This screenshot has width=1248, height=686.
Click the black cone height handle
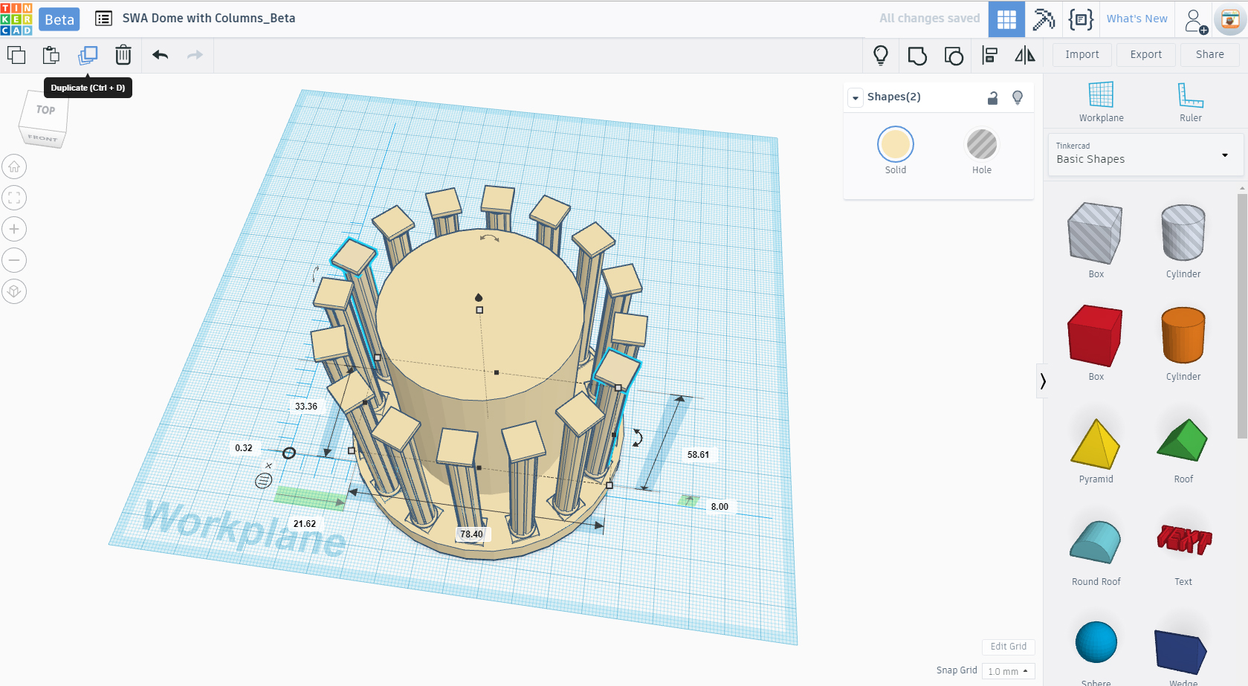point(479,297)
